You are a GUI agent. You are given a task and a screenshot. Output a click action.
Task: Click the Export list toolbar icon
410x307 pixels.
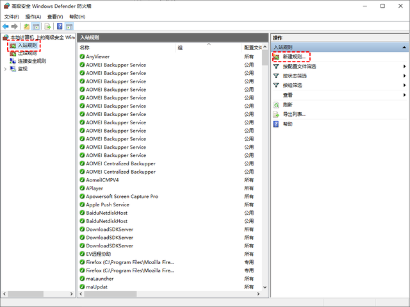click(47, 26)
